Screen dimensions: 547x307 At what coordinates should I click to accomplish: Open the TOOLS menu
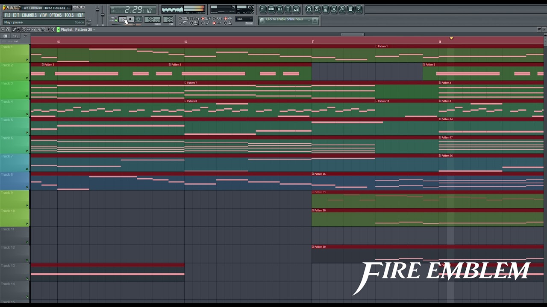69,15
